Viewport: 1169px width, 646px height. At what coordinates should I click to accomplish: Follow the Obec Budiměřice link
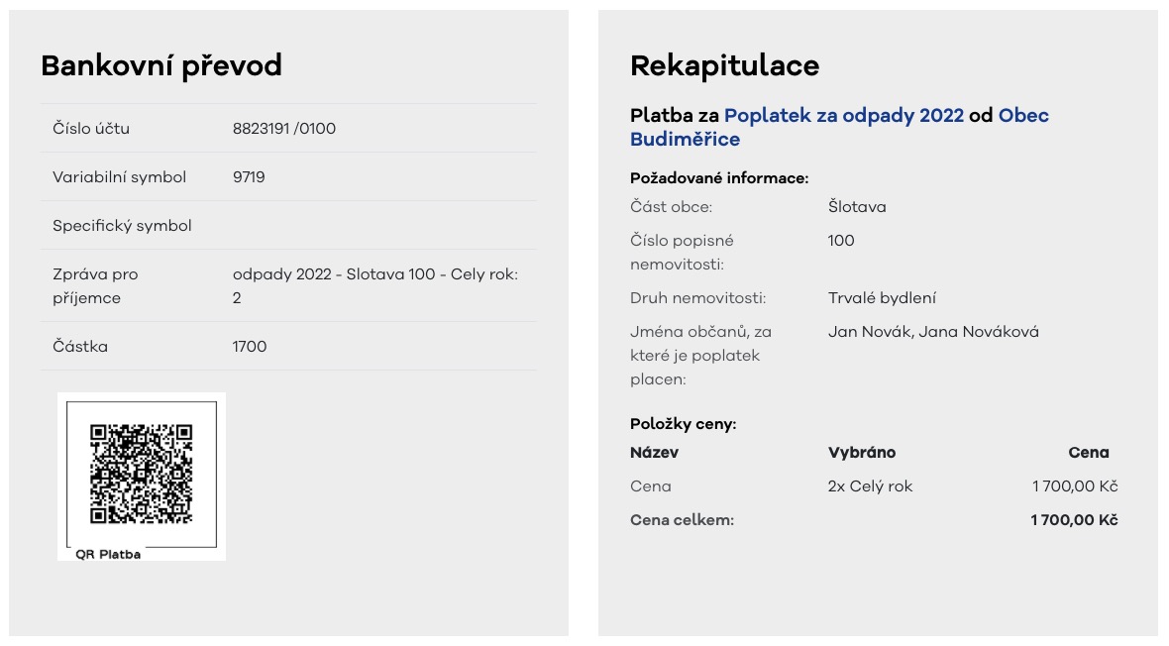tap(1022, 116)
